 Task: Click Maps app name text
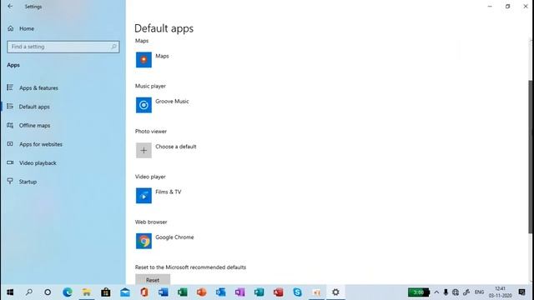[x=162, y=56]
